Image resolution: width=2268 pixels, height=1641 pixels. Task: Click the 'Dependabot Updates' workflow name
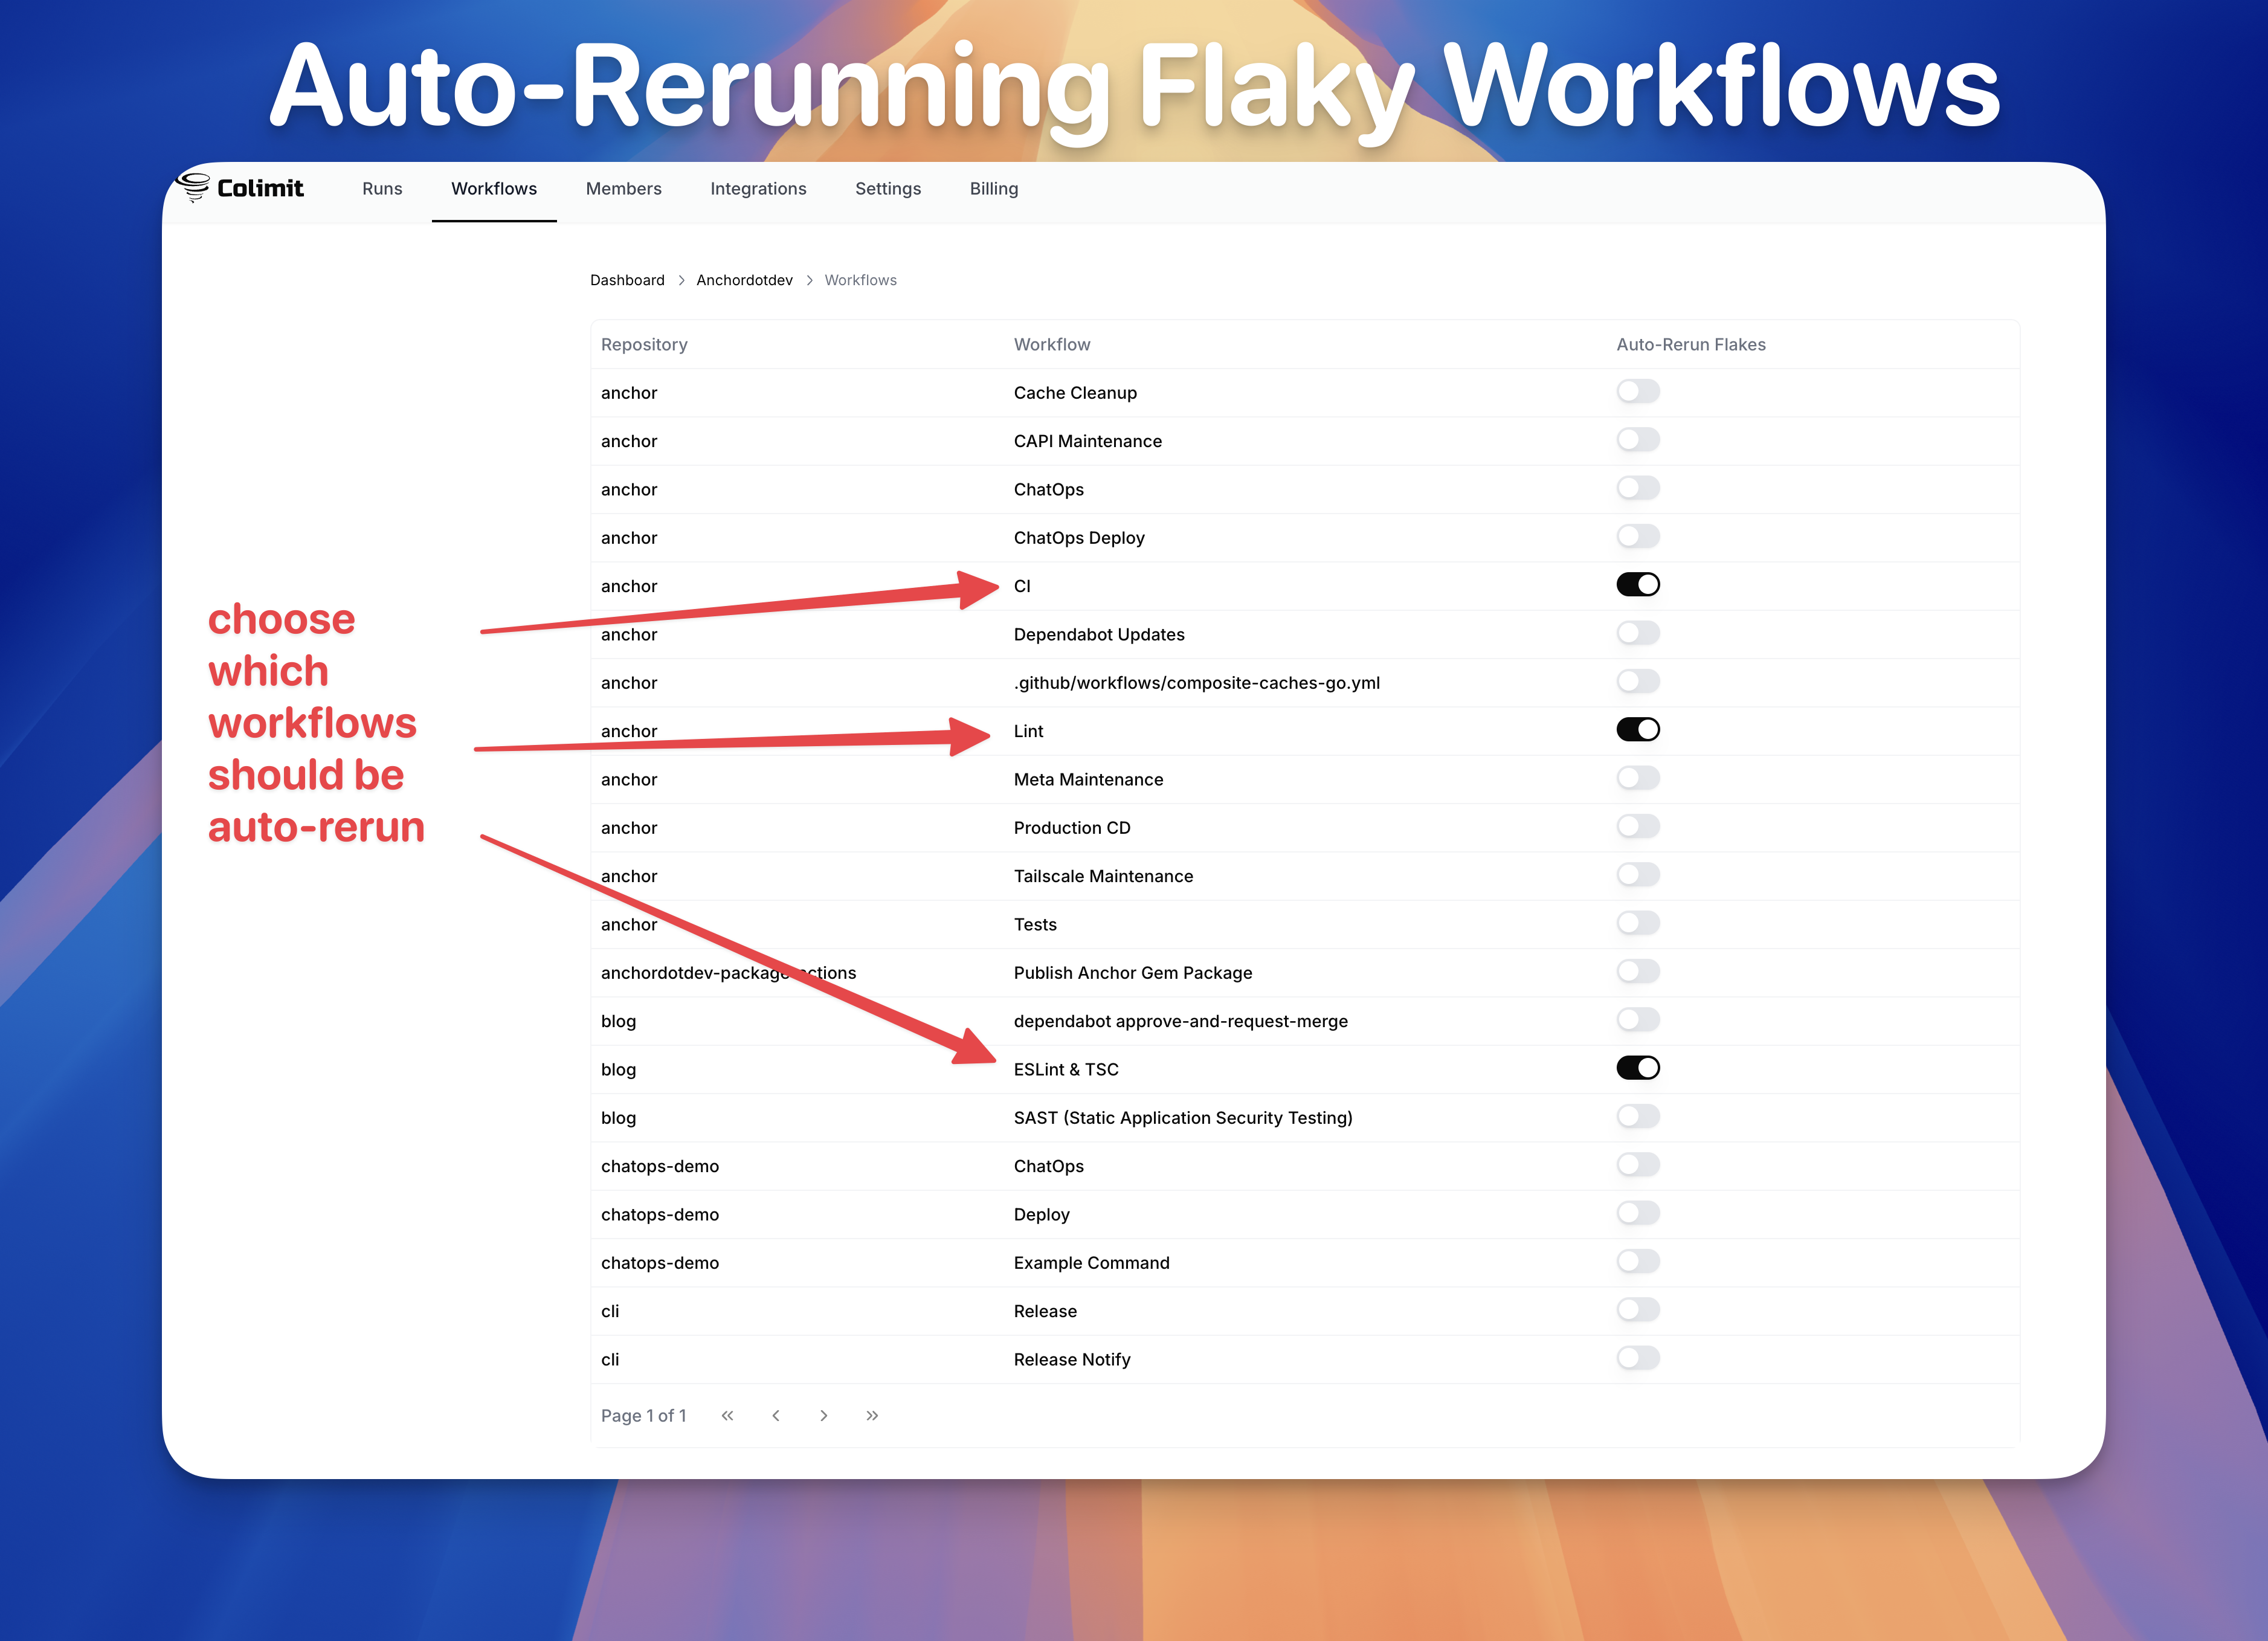click(x=1099, y=634)
